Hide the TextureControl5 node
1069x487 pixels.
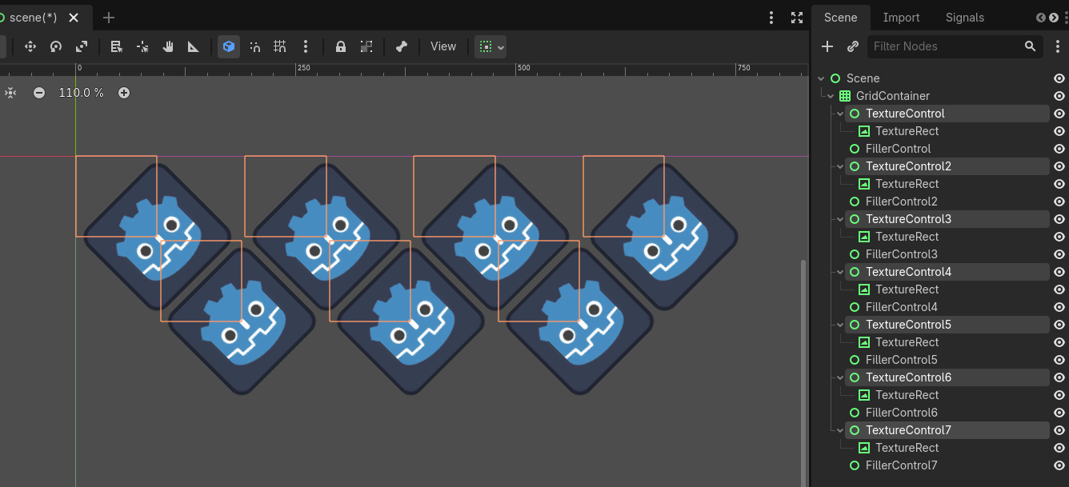coord(1059,325)
